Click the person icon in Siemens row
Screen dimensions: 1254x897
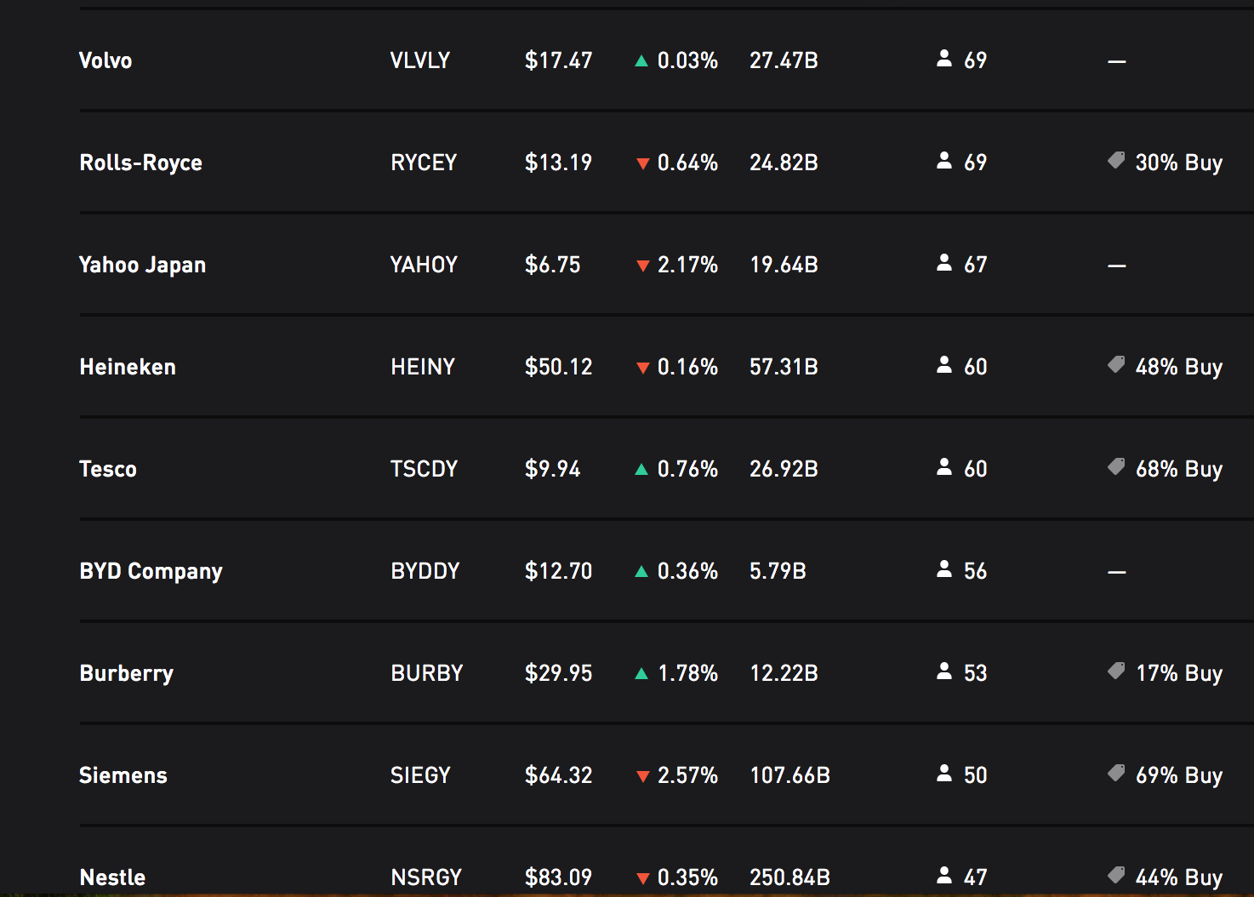coord(944,773)
